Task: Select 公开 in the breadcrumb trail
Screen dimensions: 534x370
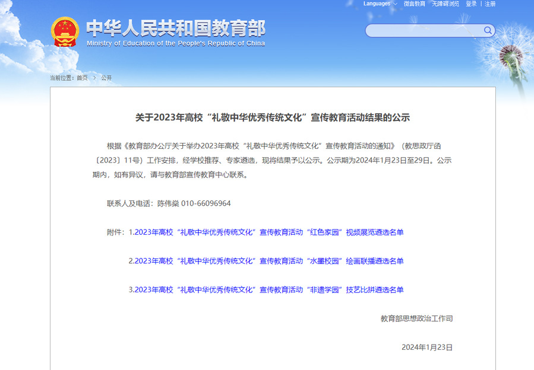Action: [x=106, y=78]
